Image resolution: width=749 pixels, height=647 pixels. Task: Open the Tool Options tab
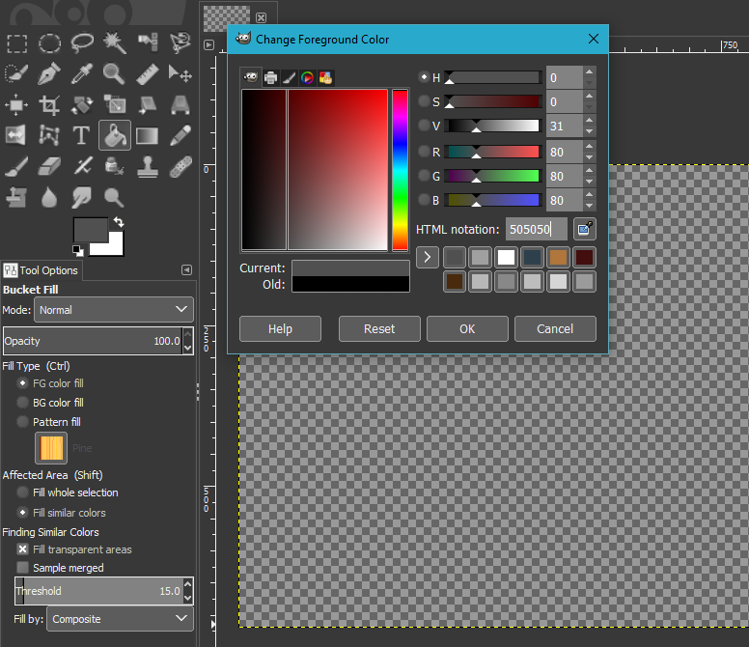(42, 270)
